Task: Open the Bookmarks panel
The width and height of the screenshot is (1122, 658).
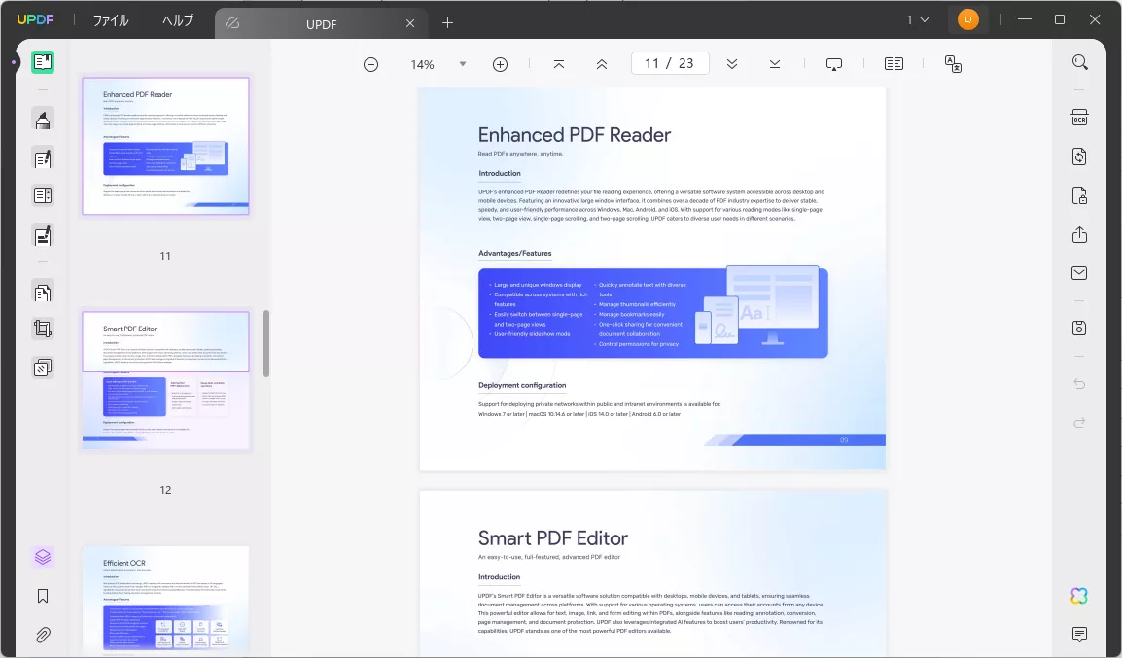Action: 43,597
